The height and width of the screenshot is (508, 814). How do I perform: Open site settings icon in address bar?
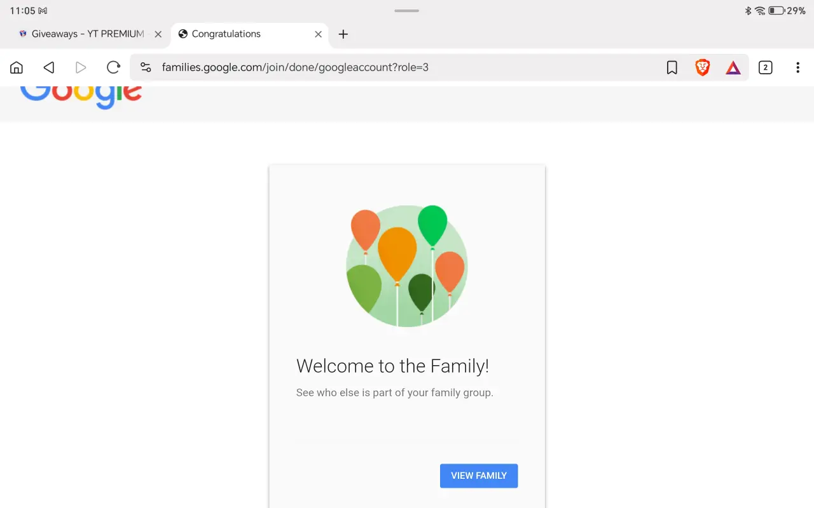(146, 67)
